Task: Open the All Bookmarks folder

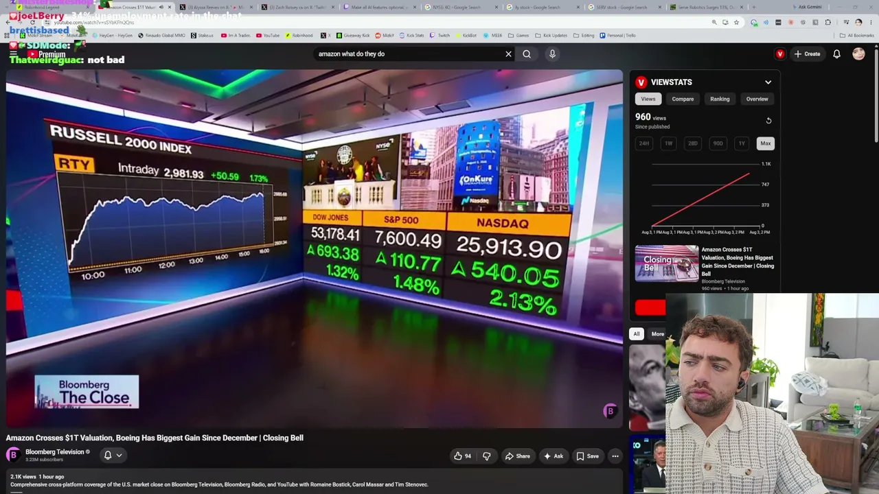Action: point(856,36)
